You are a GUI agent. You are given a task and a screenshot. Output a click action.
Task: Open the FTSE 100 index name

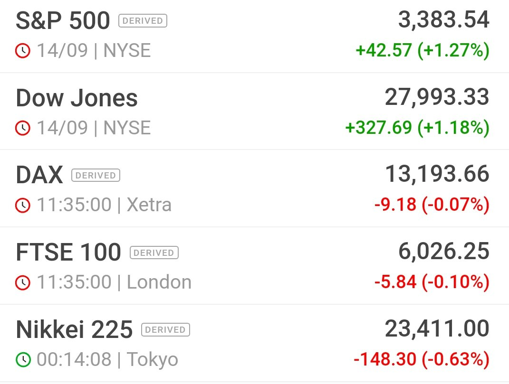68,253
